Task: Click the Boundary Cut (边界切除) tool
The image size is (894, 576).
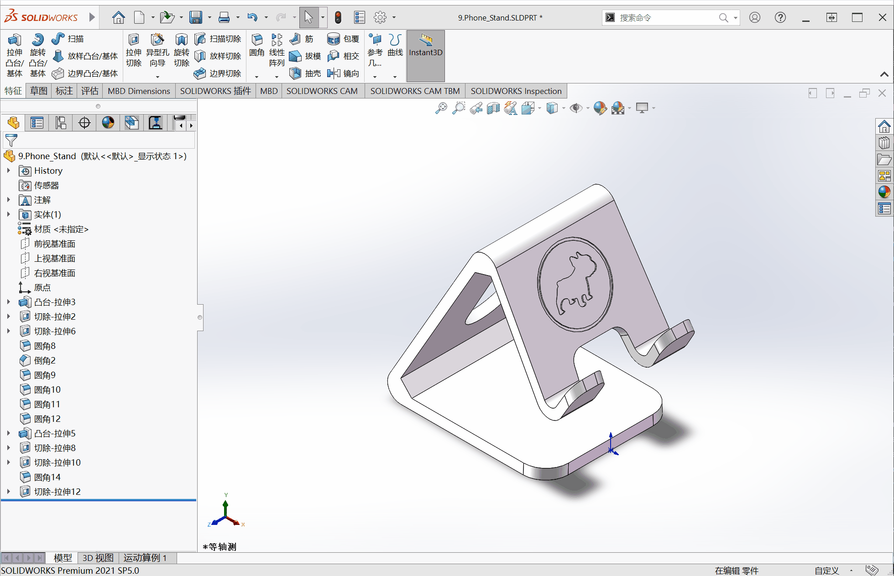Action: tap(218, 73)
